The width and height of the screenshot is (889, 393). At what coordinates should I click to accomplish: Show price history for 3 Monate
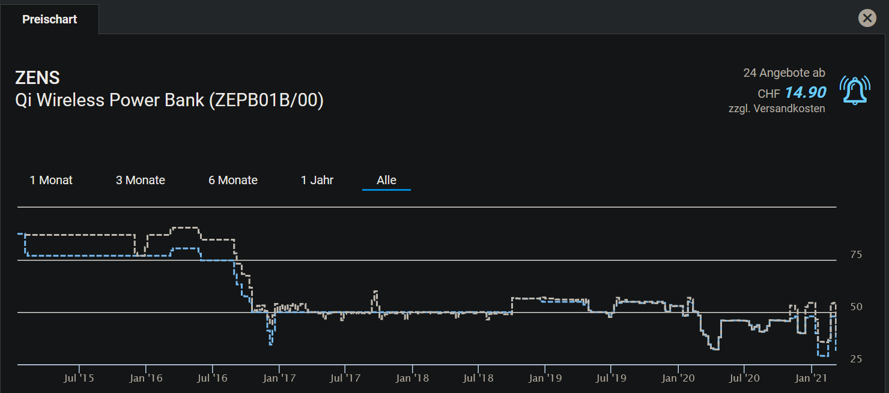pyautogui.click(x=141, y=180)
